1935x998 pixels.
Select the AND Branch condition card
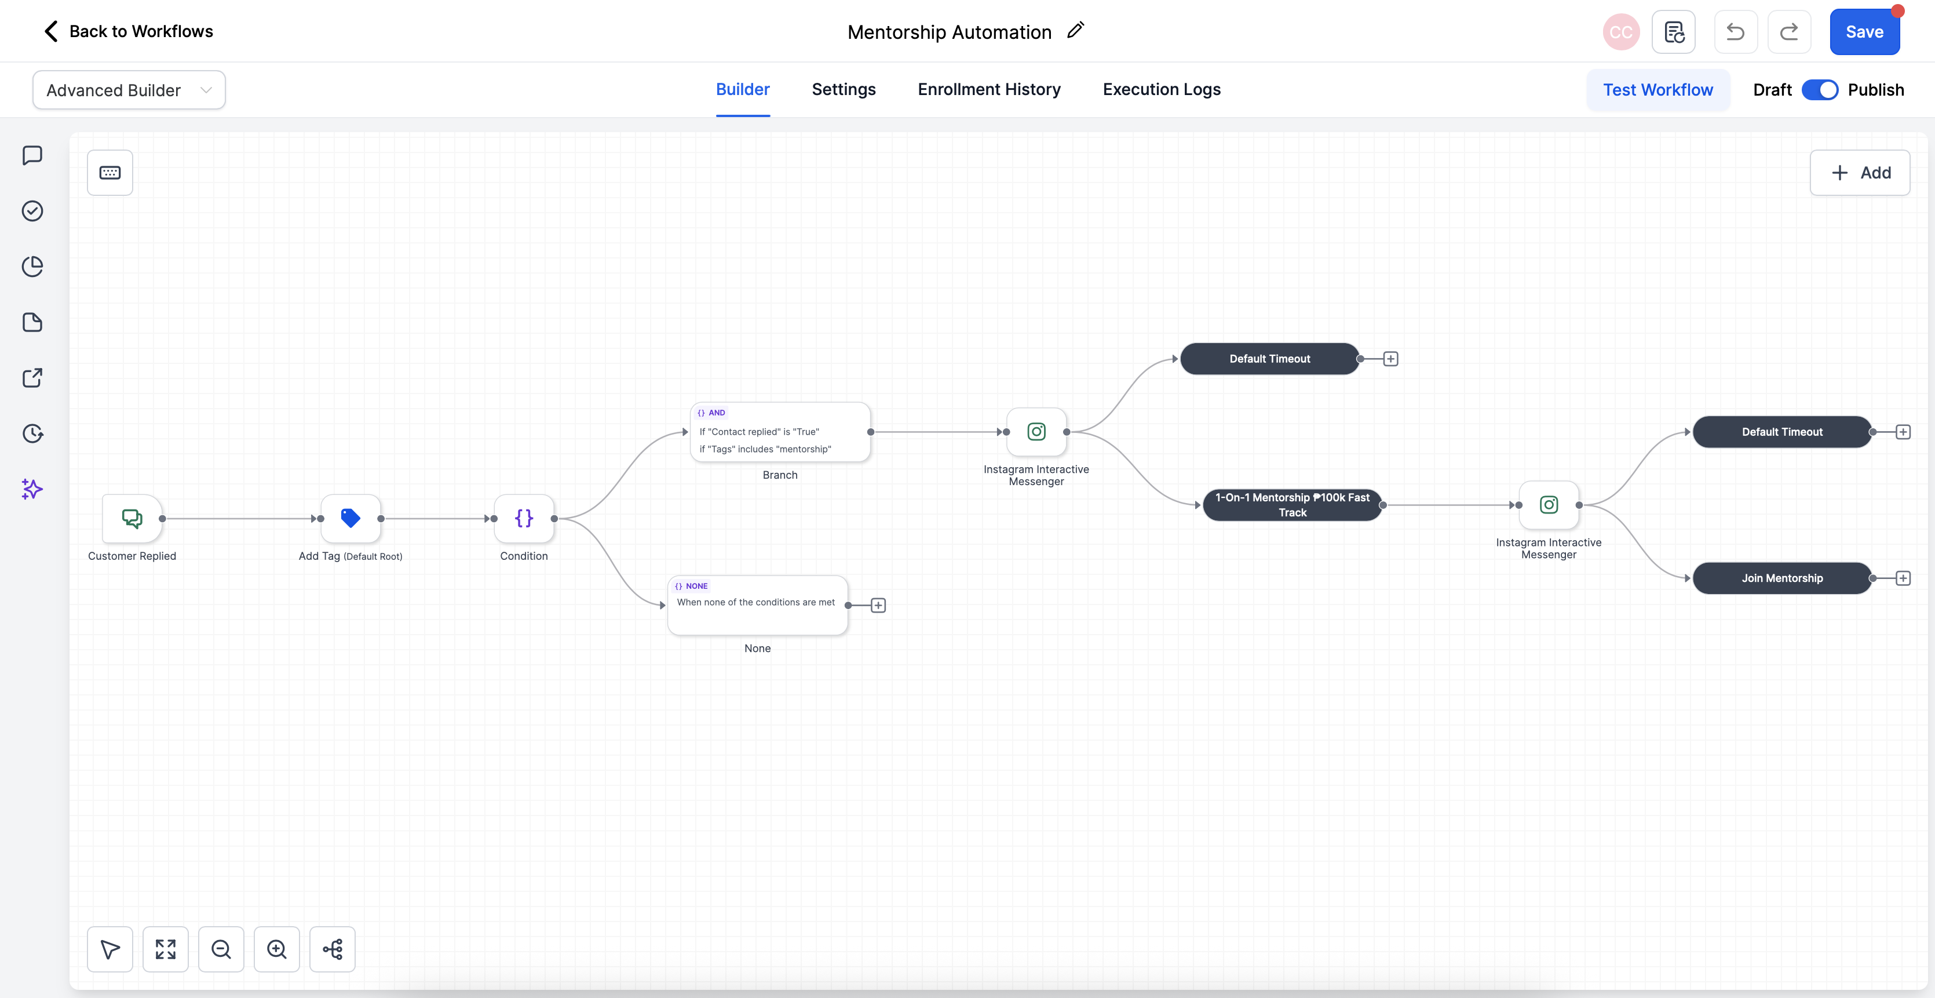point(780,432)
